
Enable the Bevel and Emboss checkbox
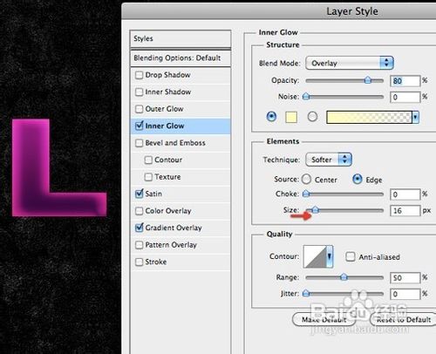pyautogui.click(x=139, y=143)
